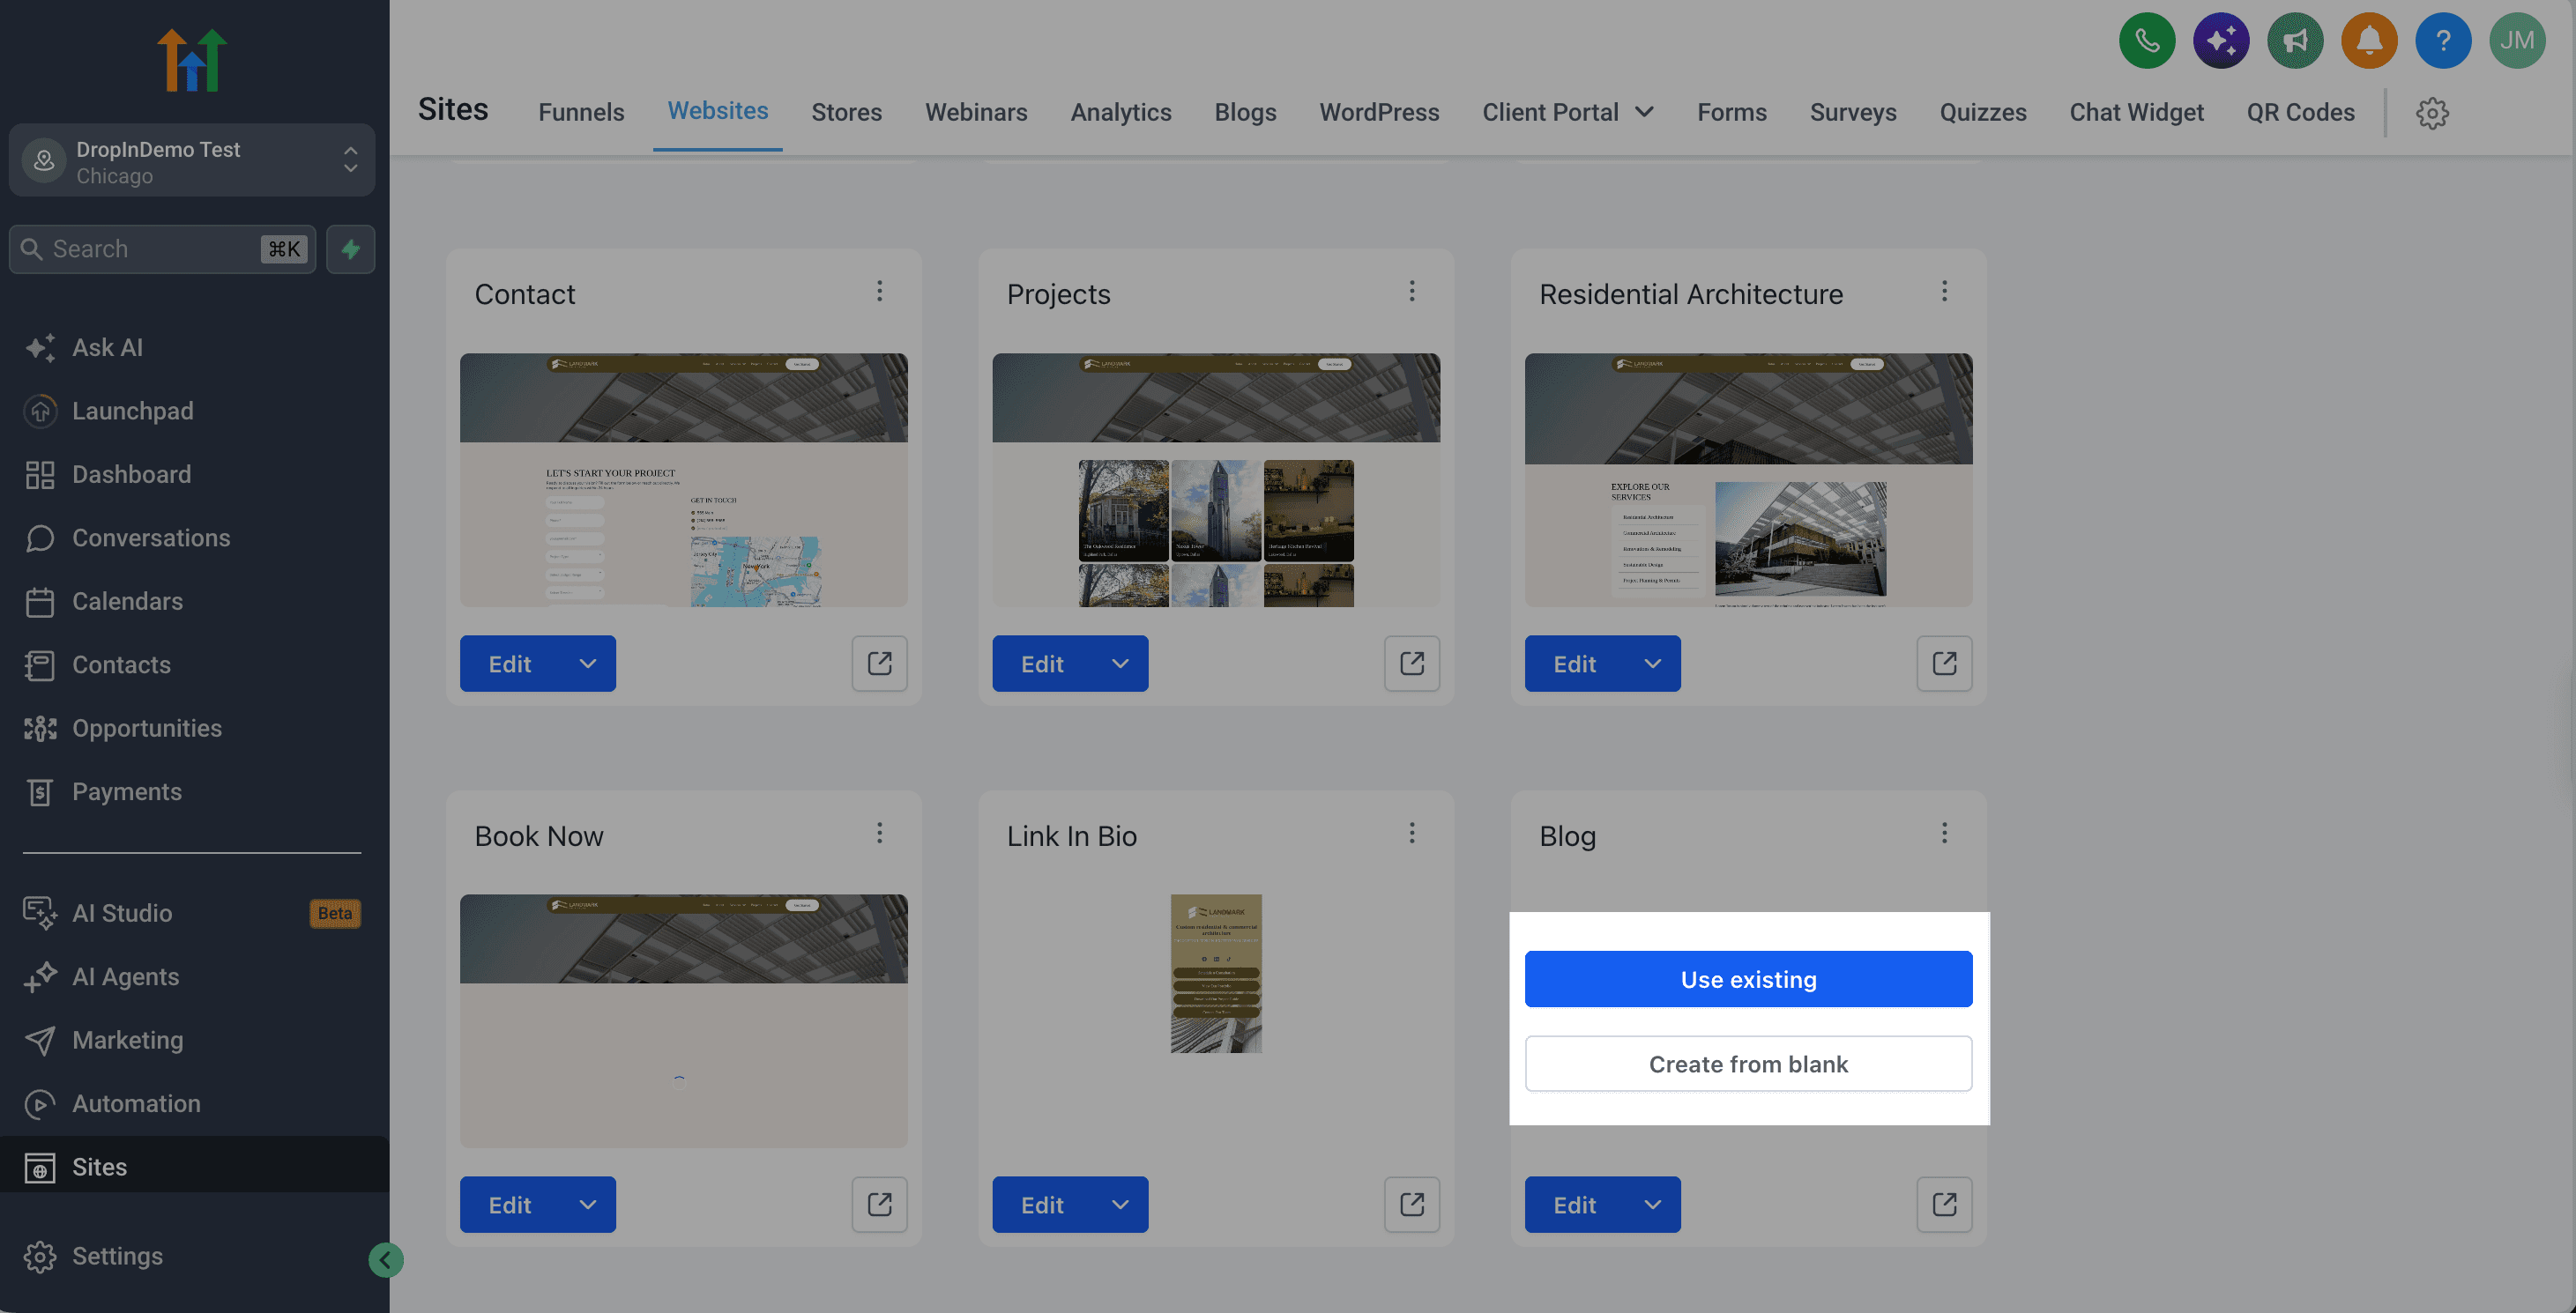Expand Edit dropdown arrow on Projects card
This screenshot has height=1313, width=2576.
point(1120,664)
